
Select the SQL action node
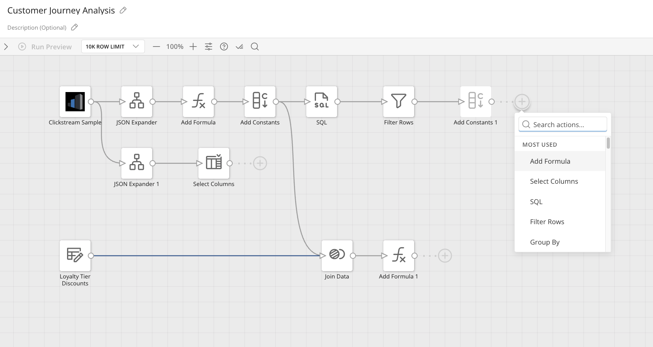coord(322,102)
